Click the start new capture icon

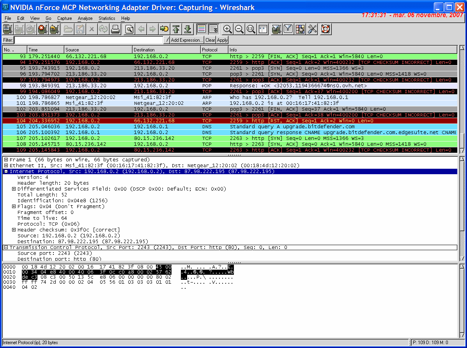pyautogui.click(x=31, y=29)
